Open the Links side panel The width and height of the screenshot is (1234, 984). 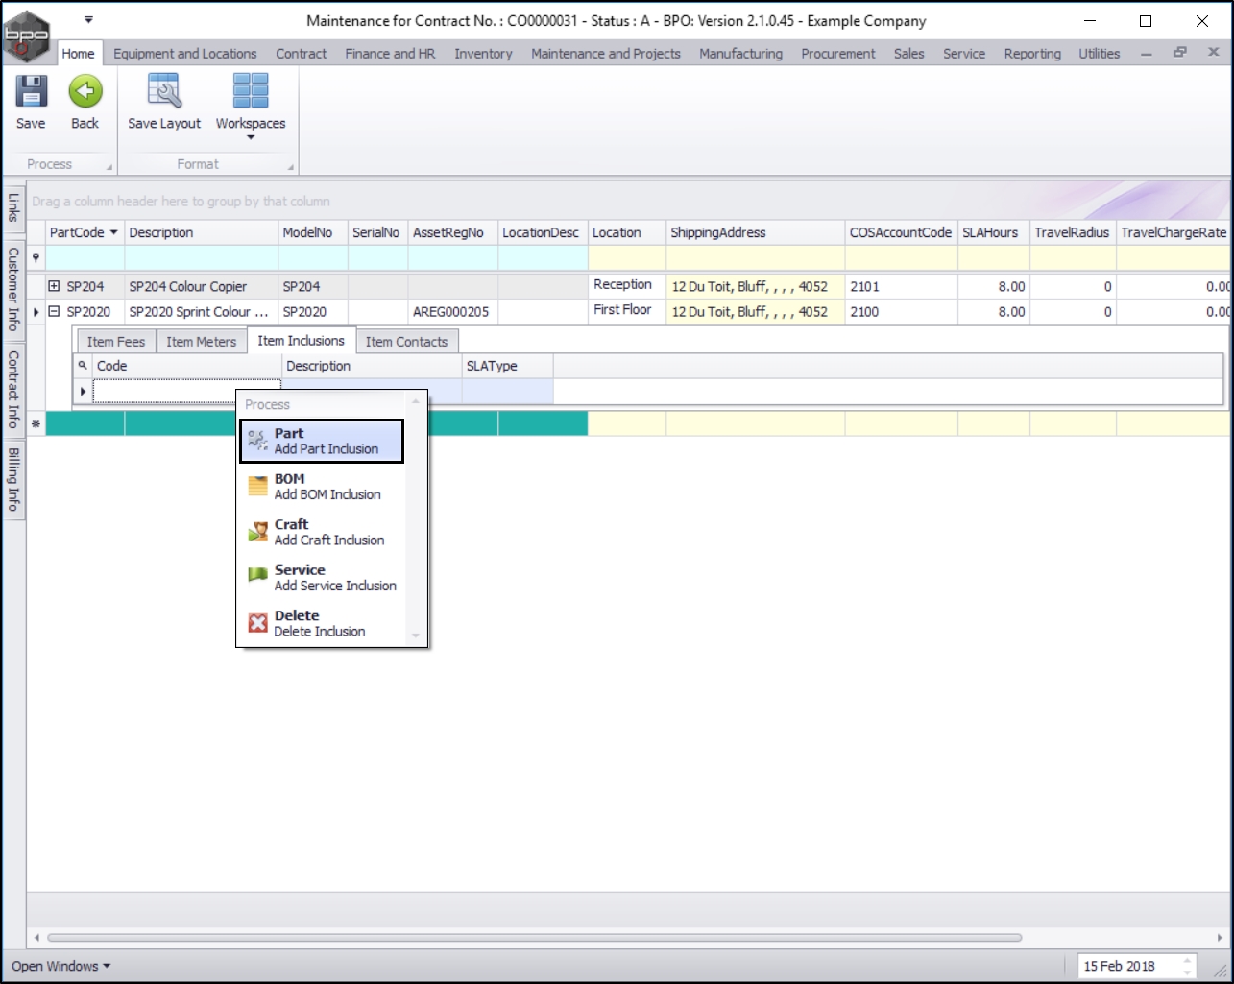13,207
